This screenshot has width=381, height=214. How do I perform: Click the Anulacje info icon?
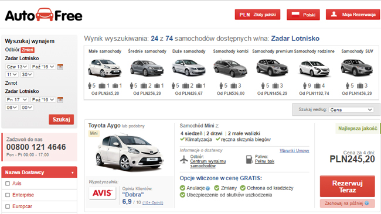207,188
